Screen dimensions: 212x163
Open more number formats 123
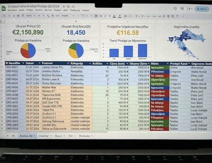[x=57, y=16]
